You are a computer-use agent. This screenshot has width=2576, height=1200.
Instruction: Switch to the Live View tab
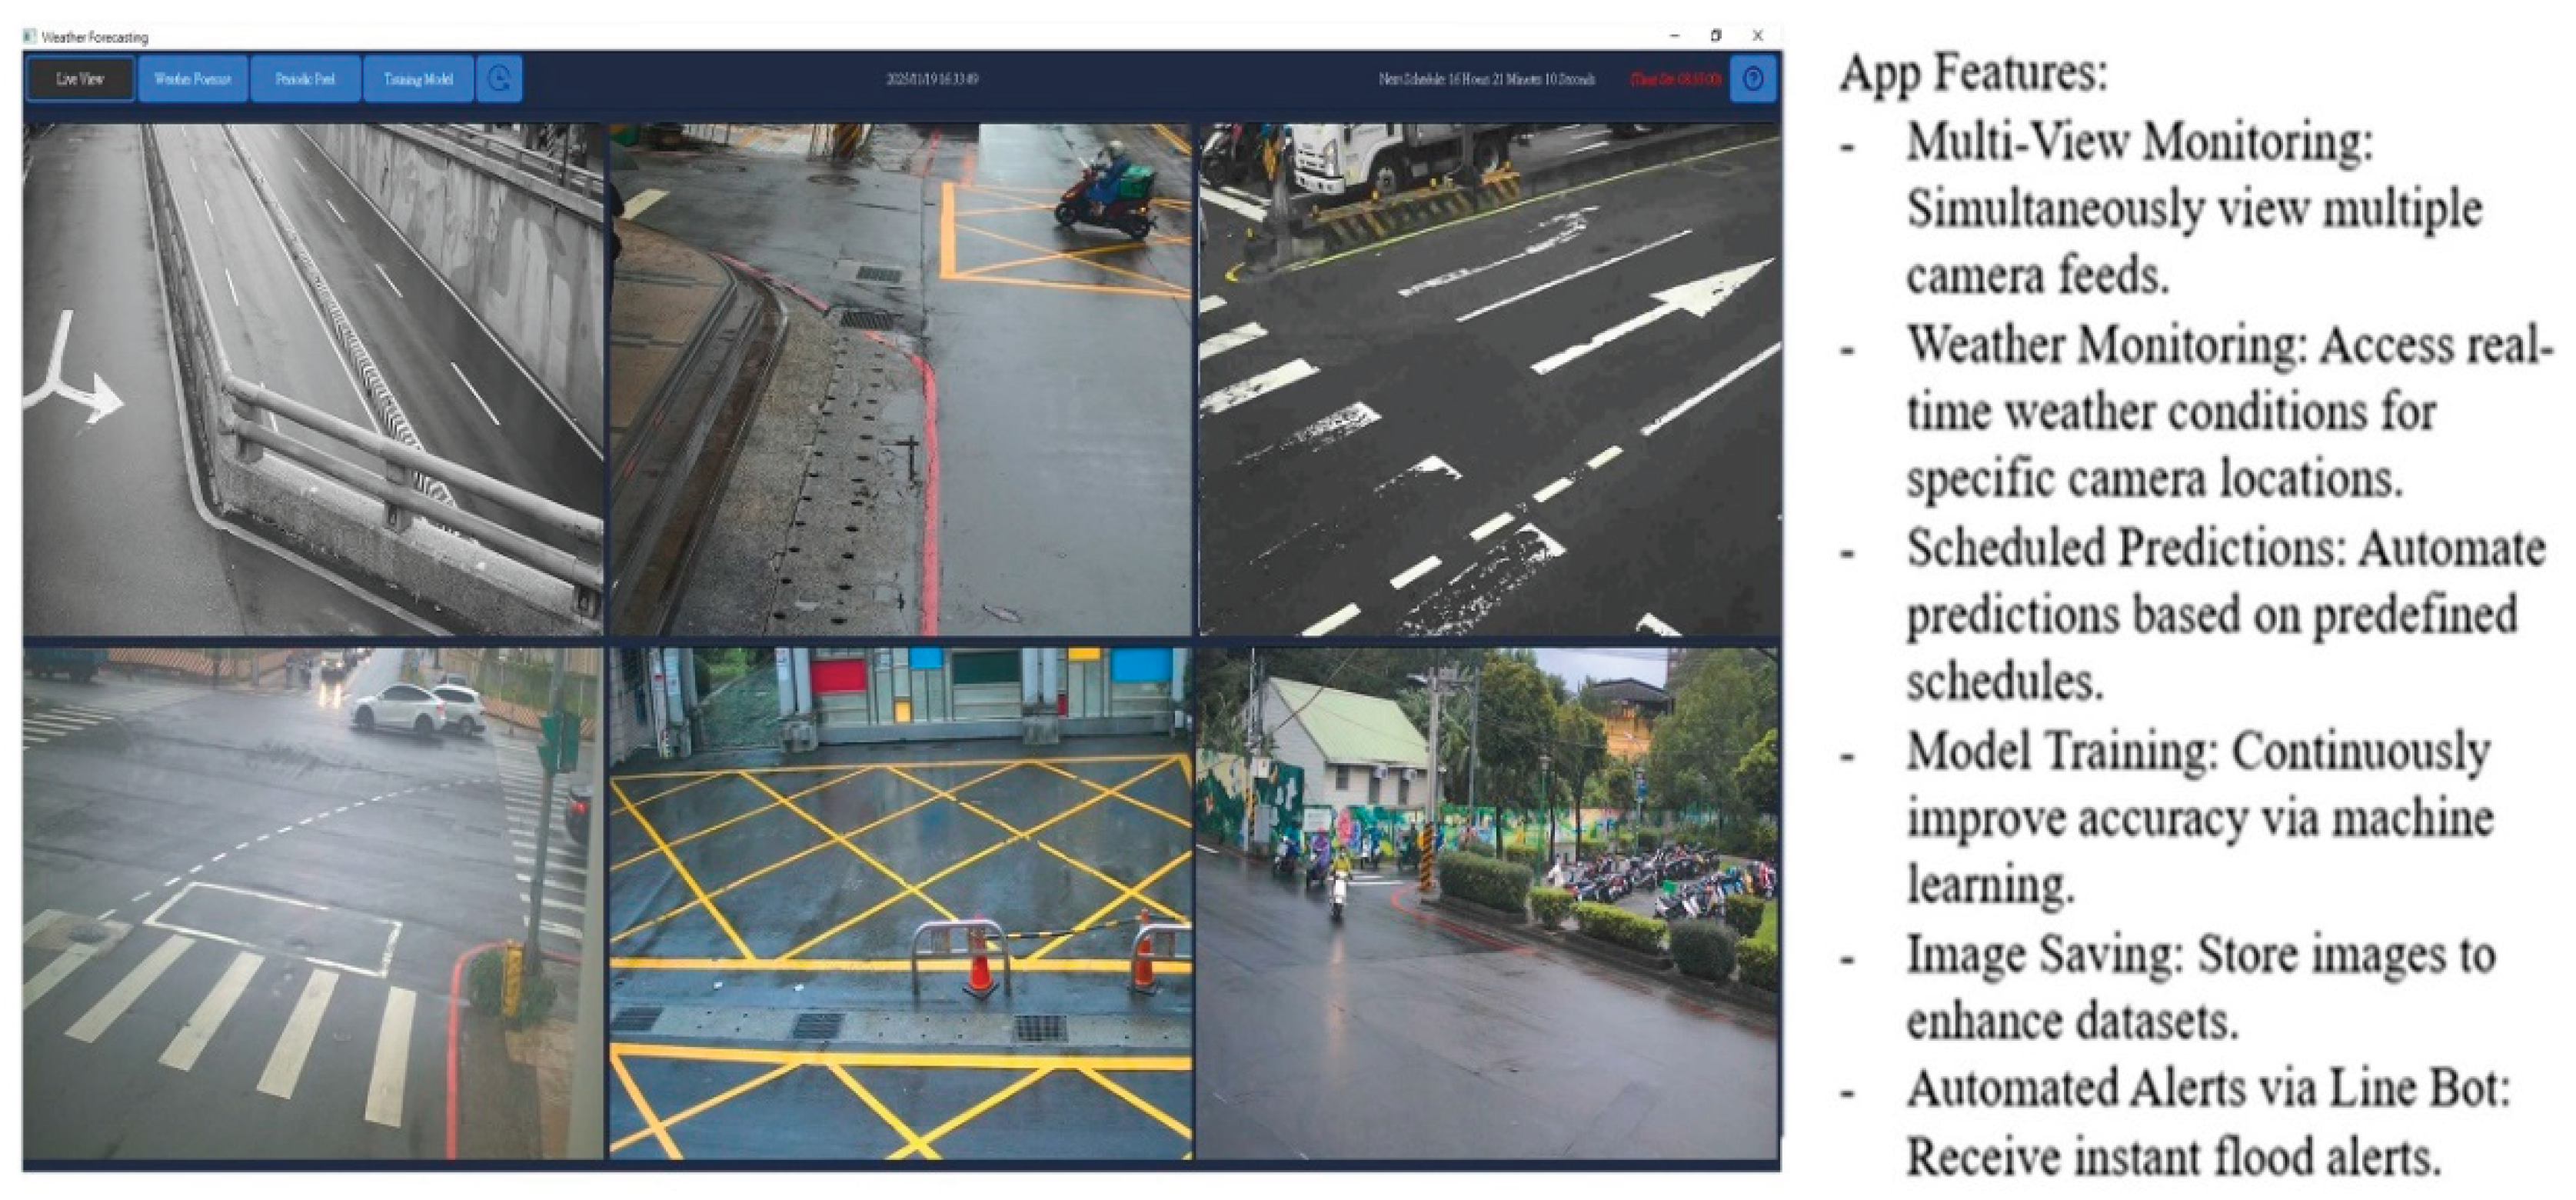coord(80,79)
